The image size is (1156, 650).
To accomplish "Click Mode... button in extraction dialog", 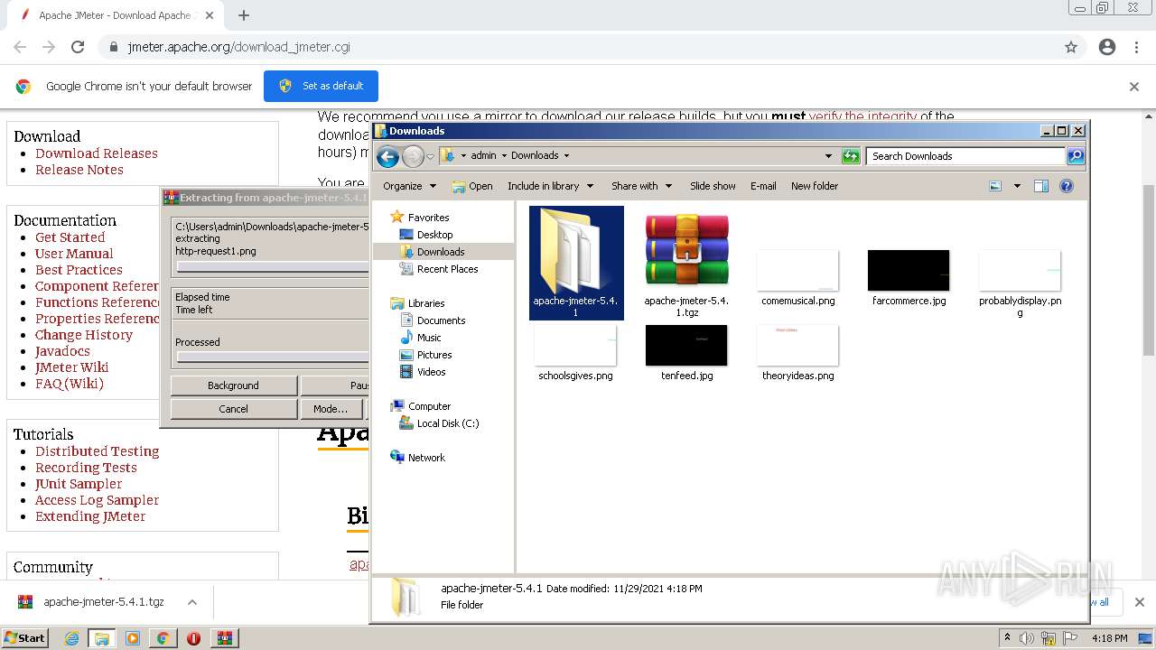I will pos(330,409).
